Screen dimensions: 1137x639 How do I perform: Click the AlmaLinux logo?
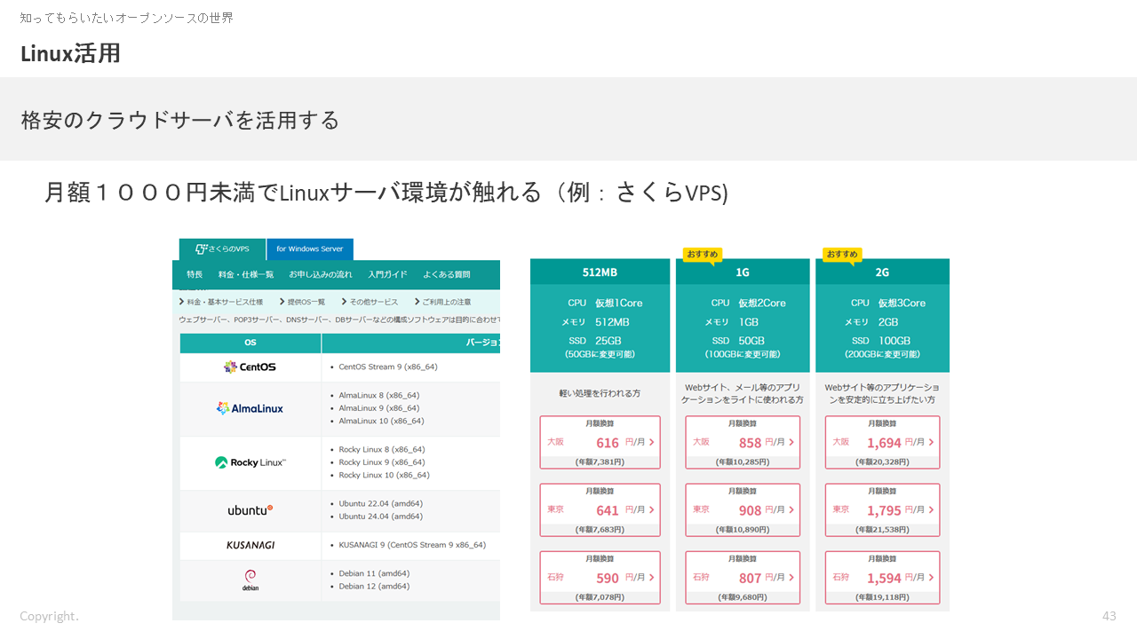point(250,408)
